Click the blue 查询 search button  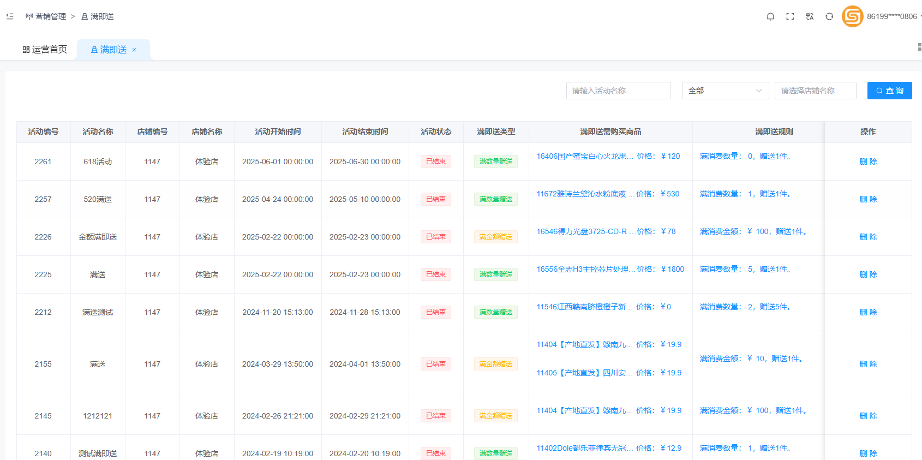coord(889,91)
